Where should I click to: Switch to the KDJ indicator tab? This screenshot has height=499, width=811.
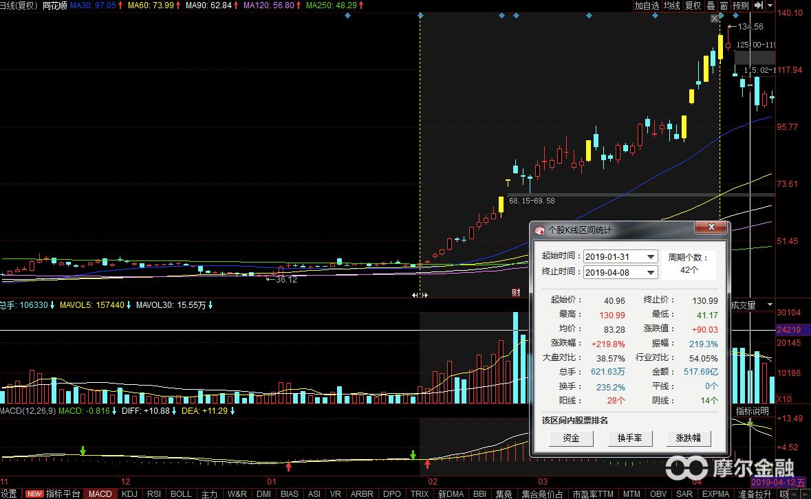129,494
